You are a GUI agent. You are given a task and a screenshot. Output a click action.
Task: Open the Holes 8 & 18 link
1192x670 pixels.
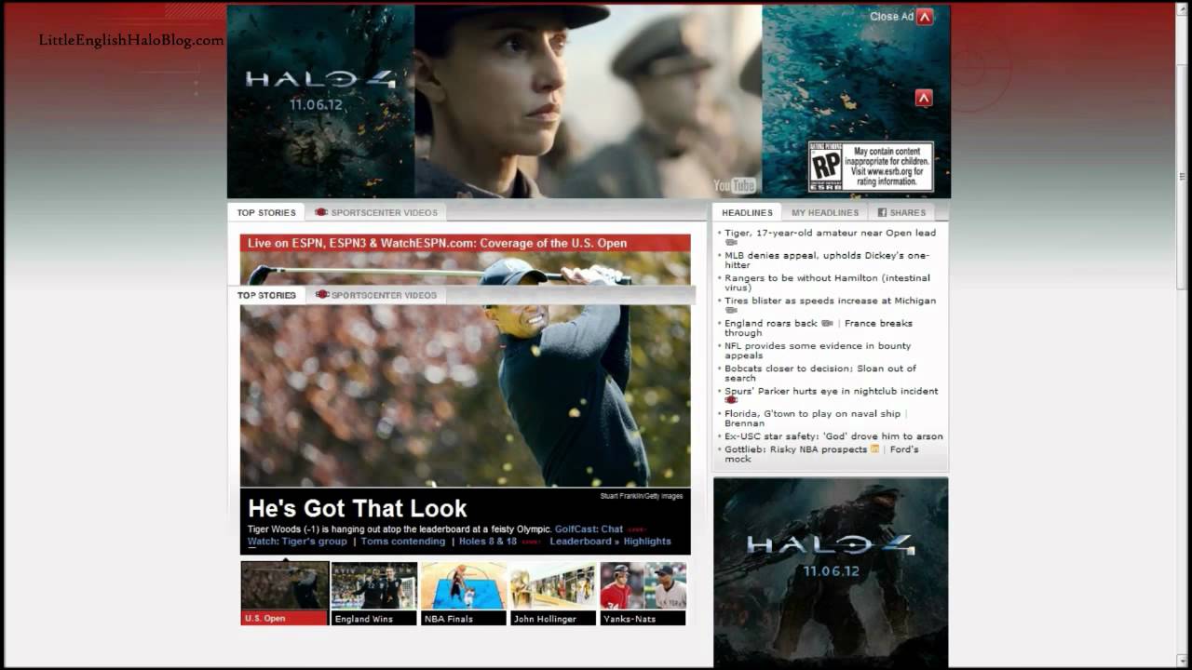488,541
